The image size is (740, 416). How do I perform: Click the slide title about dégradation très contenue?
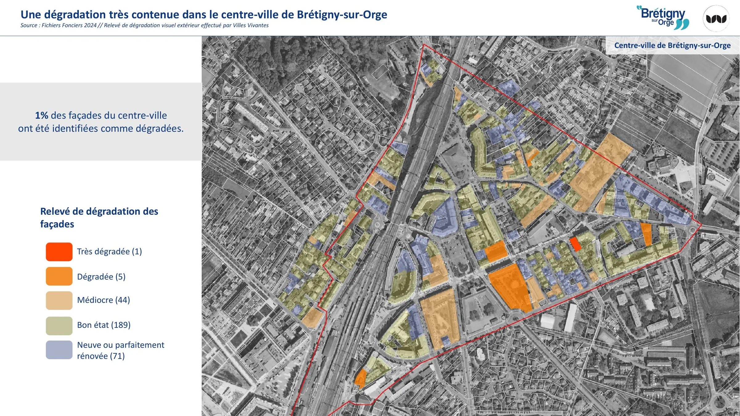pyautogui.click(x=204, y=14)
